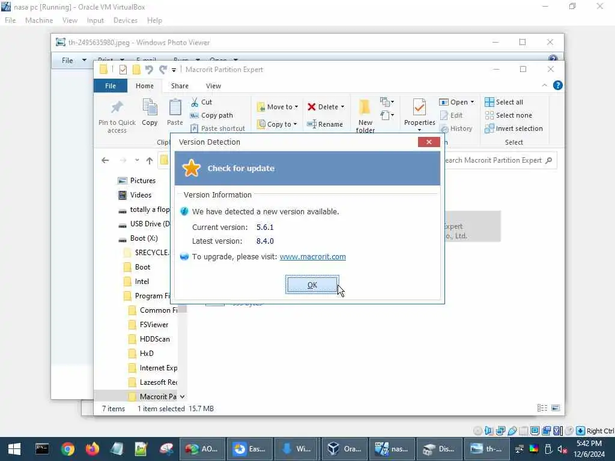The height and width of the screenshot is (461, 615).
Task: Select the Lazesoft folder in tree
Action: click(x=153, y=382)
